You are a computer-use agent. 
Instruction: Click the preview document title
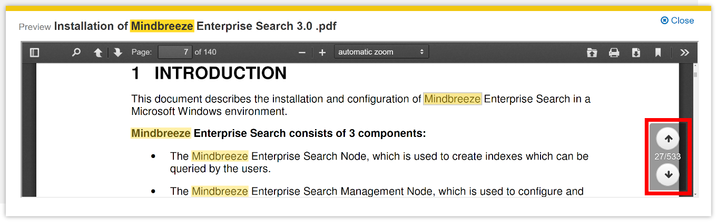click(195, 26)
